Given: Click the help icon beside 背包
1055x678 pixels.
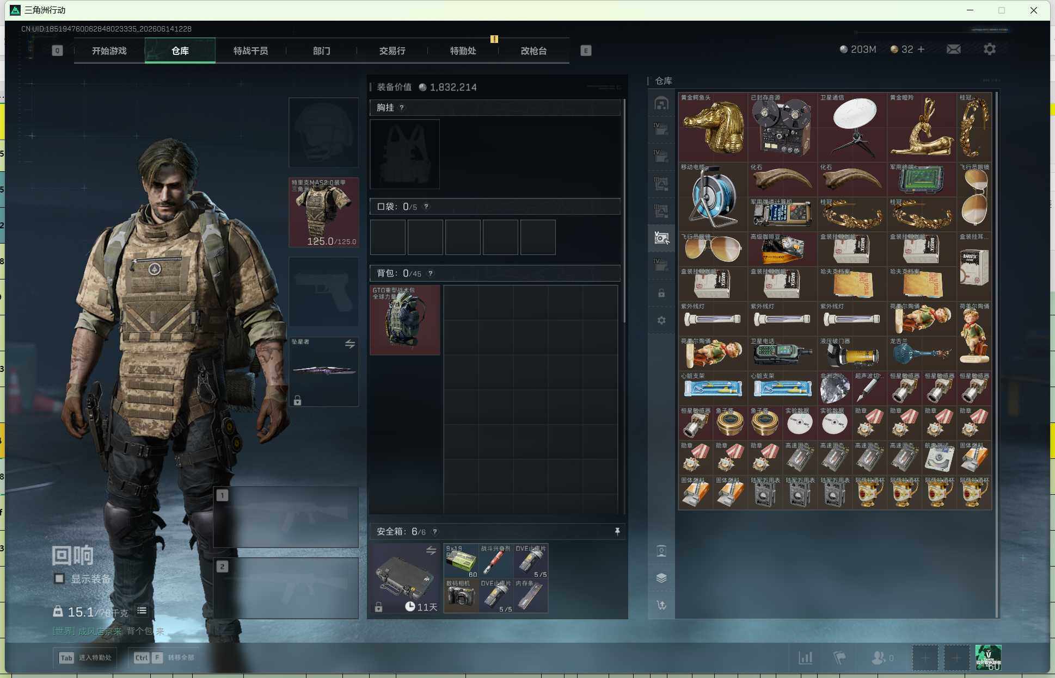Looking at the screenshot, I should [x=431, y=273].
